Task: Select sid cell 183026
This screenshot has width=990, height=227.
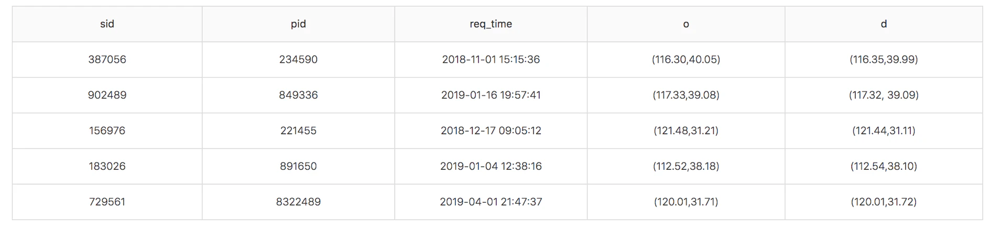Action: (x=107, y=167)
